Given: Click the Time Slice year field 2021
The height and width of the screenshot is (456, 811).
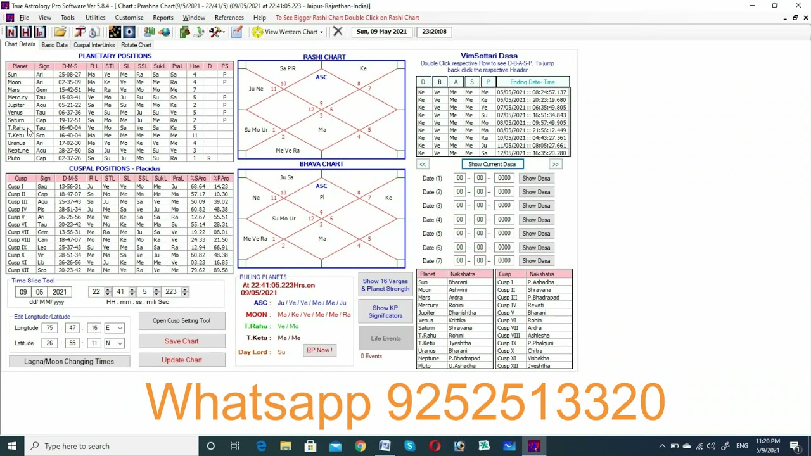Looking at the screenshot, I should (x=60, y=292).
